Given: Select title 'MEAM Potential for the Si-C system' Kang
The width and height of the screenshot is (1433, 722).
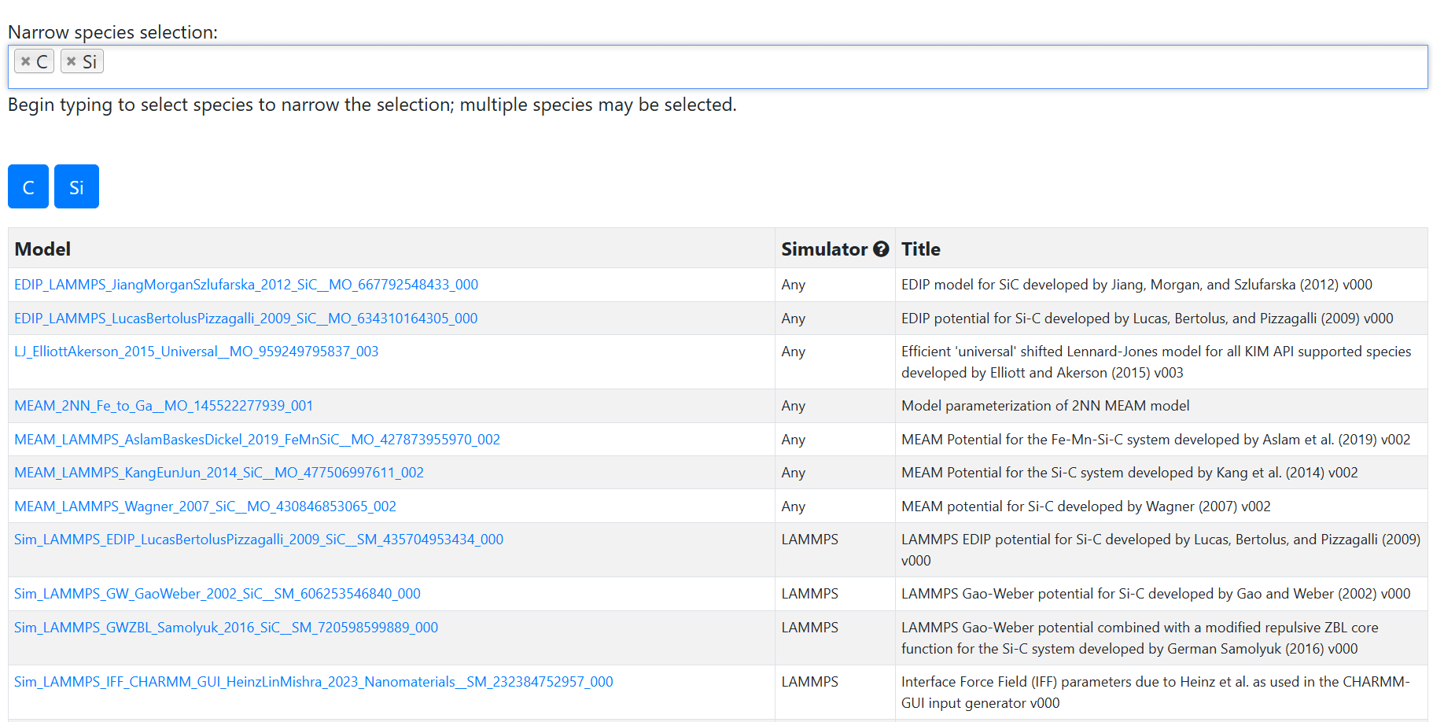Looking at the screenshot, I should (1129, 473).
